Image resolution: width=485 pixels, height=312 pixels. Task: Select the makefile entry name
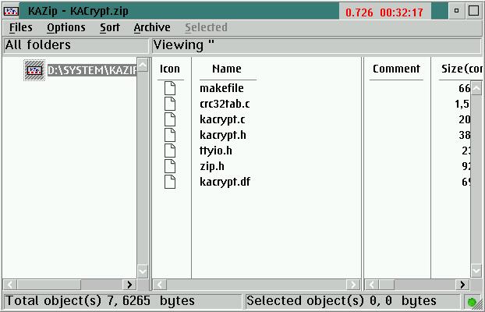pyautogui.click(x=221, y=88)
